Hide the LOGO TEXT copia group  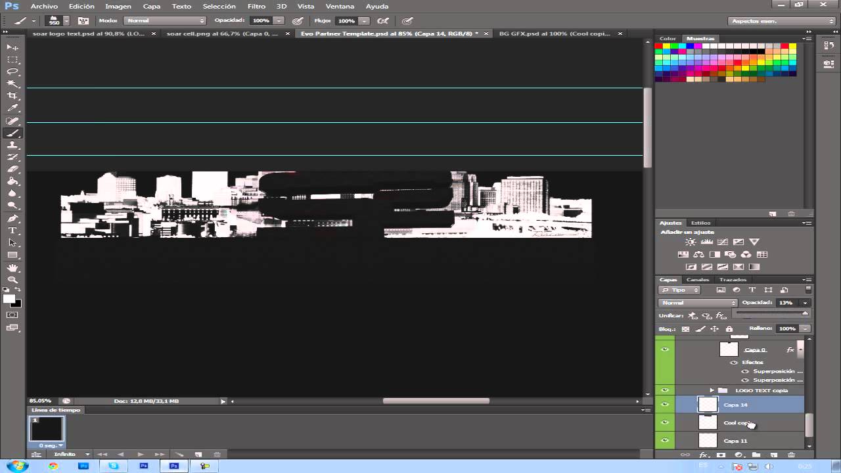665,390
